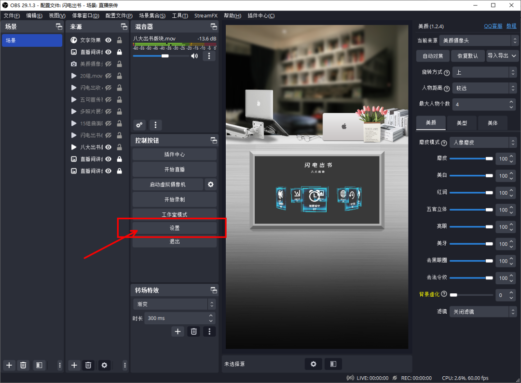Image resolution: width=521 pixels, height=383 pixels.
Task: Add a new scene with plus icon
Action: click(x=9, y=365)
